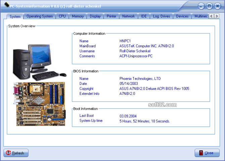Click the chip icon in title bar
The image size is (225, 161).
click(7, 5)
